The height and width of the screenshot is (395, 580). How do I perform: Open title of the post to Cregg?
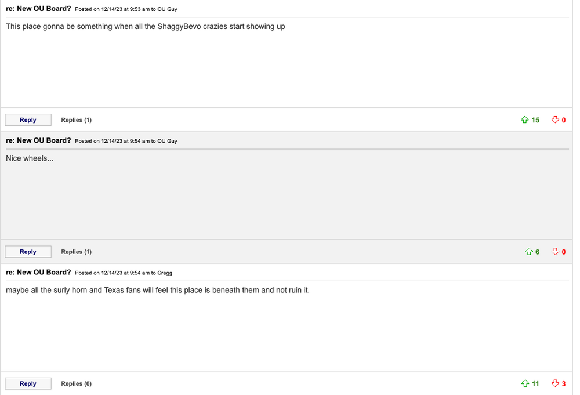pos(38,272)
